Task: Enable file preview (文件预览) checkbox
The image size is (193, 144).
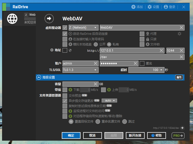Action: pyautogui.click(x=65, y=96)
